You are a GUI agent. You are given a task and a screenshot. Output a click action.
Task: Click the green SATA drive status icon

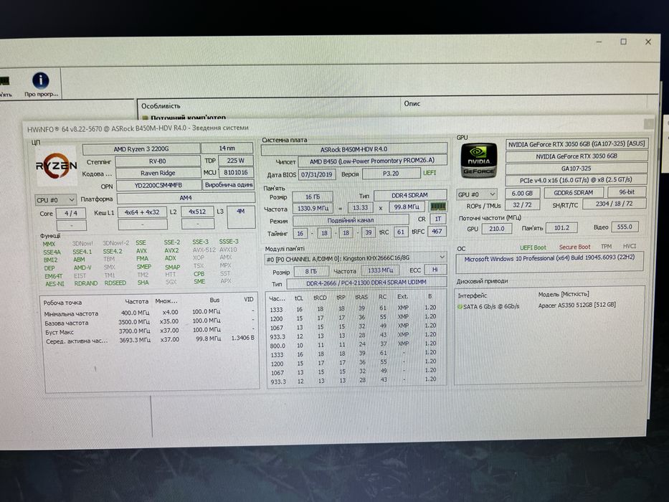tap(460, 306)
